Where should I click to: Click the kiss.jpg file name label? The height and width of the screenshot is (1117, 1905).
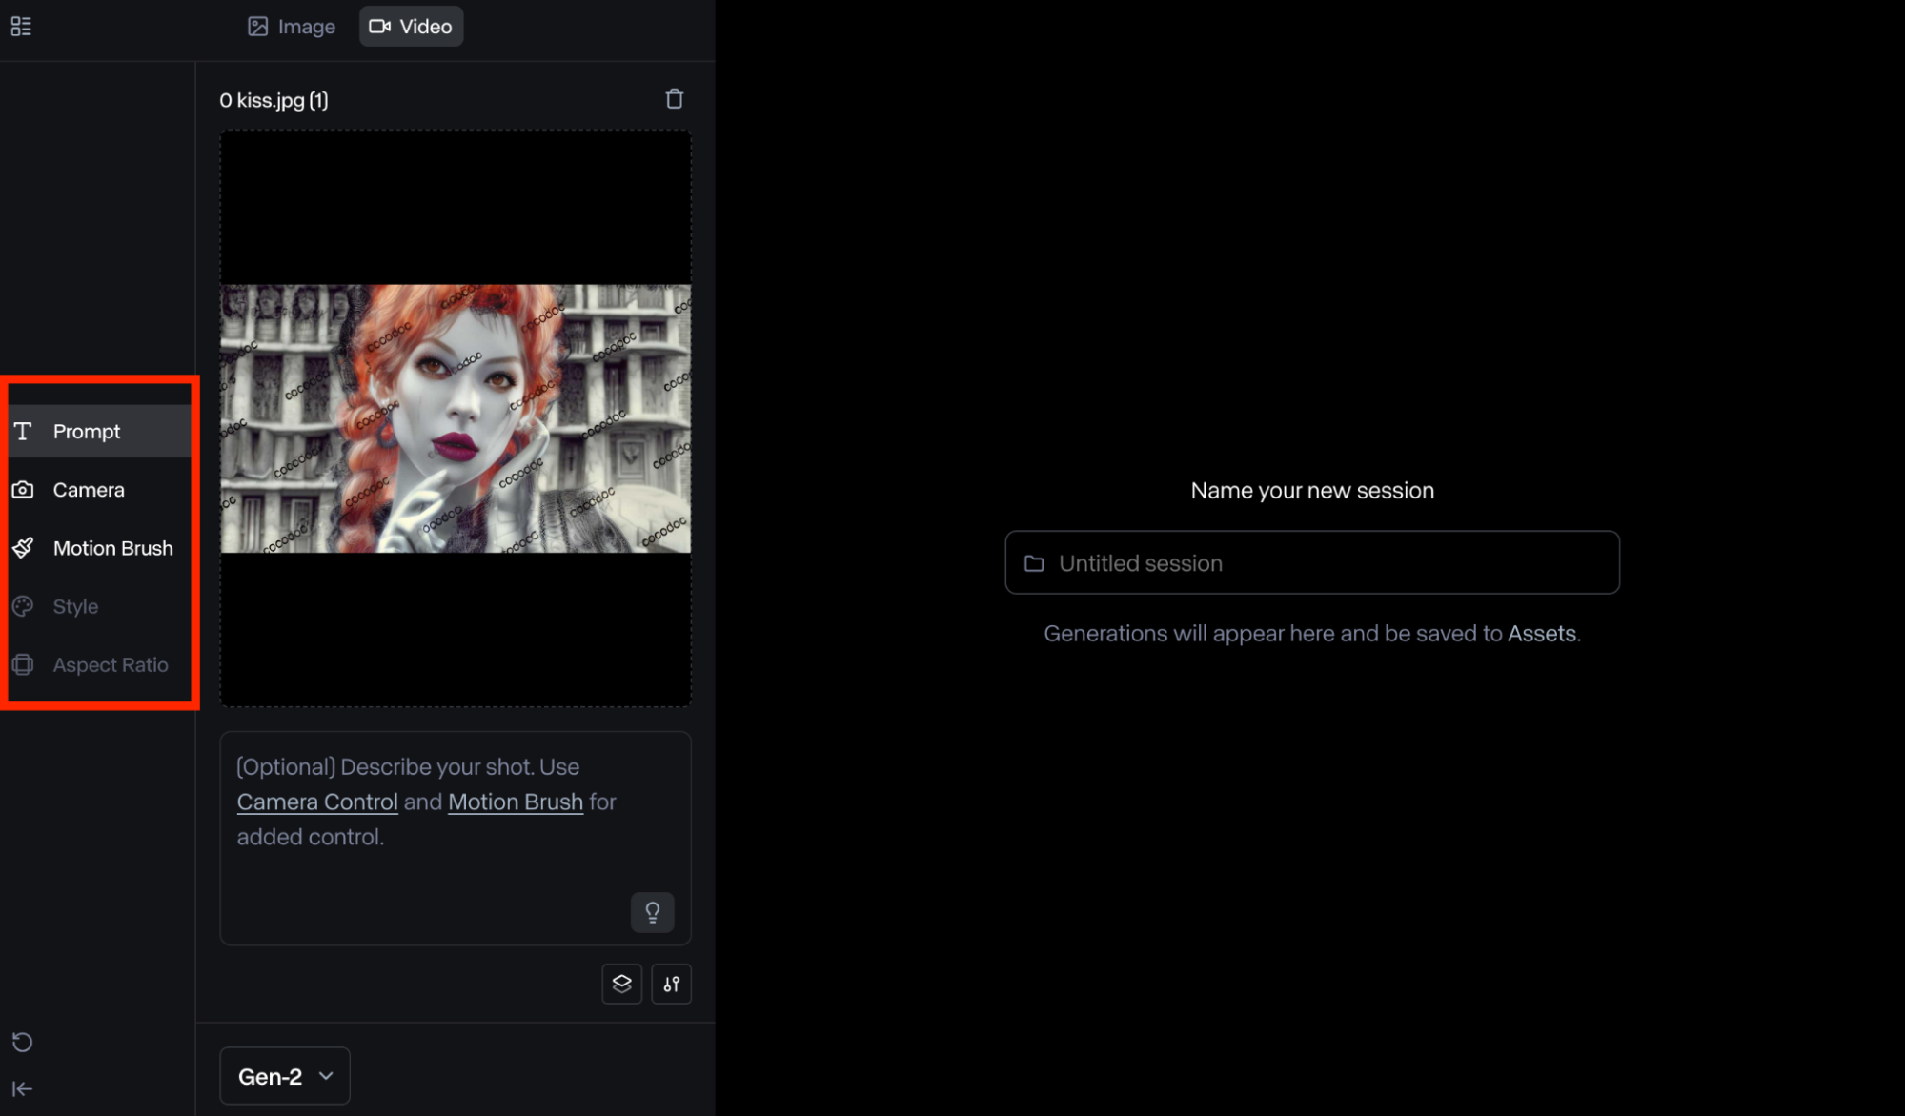(x=274, y=100)
